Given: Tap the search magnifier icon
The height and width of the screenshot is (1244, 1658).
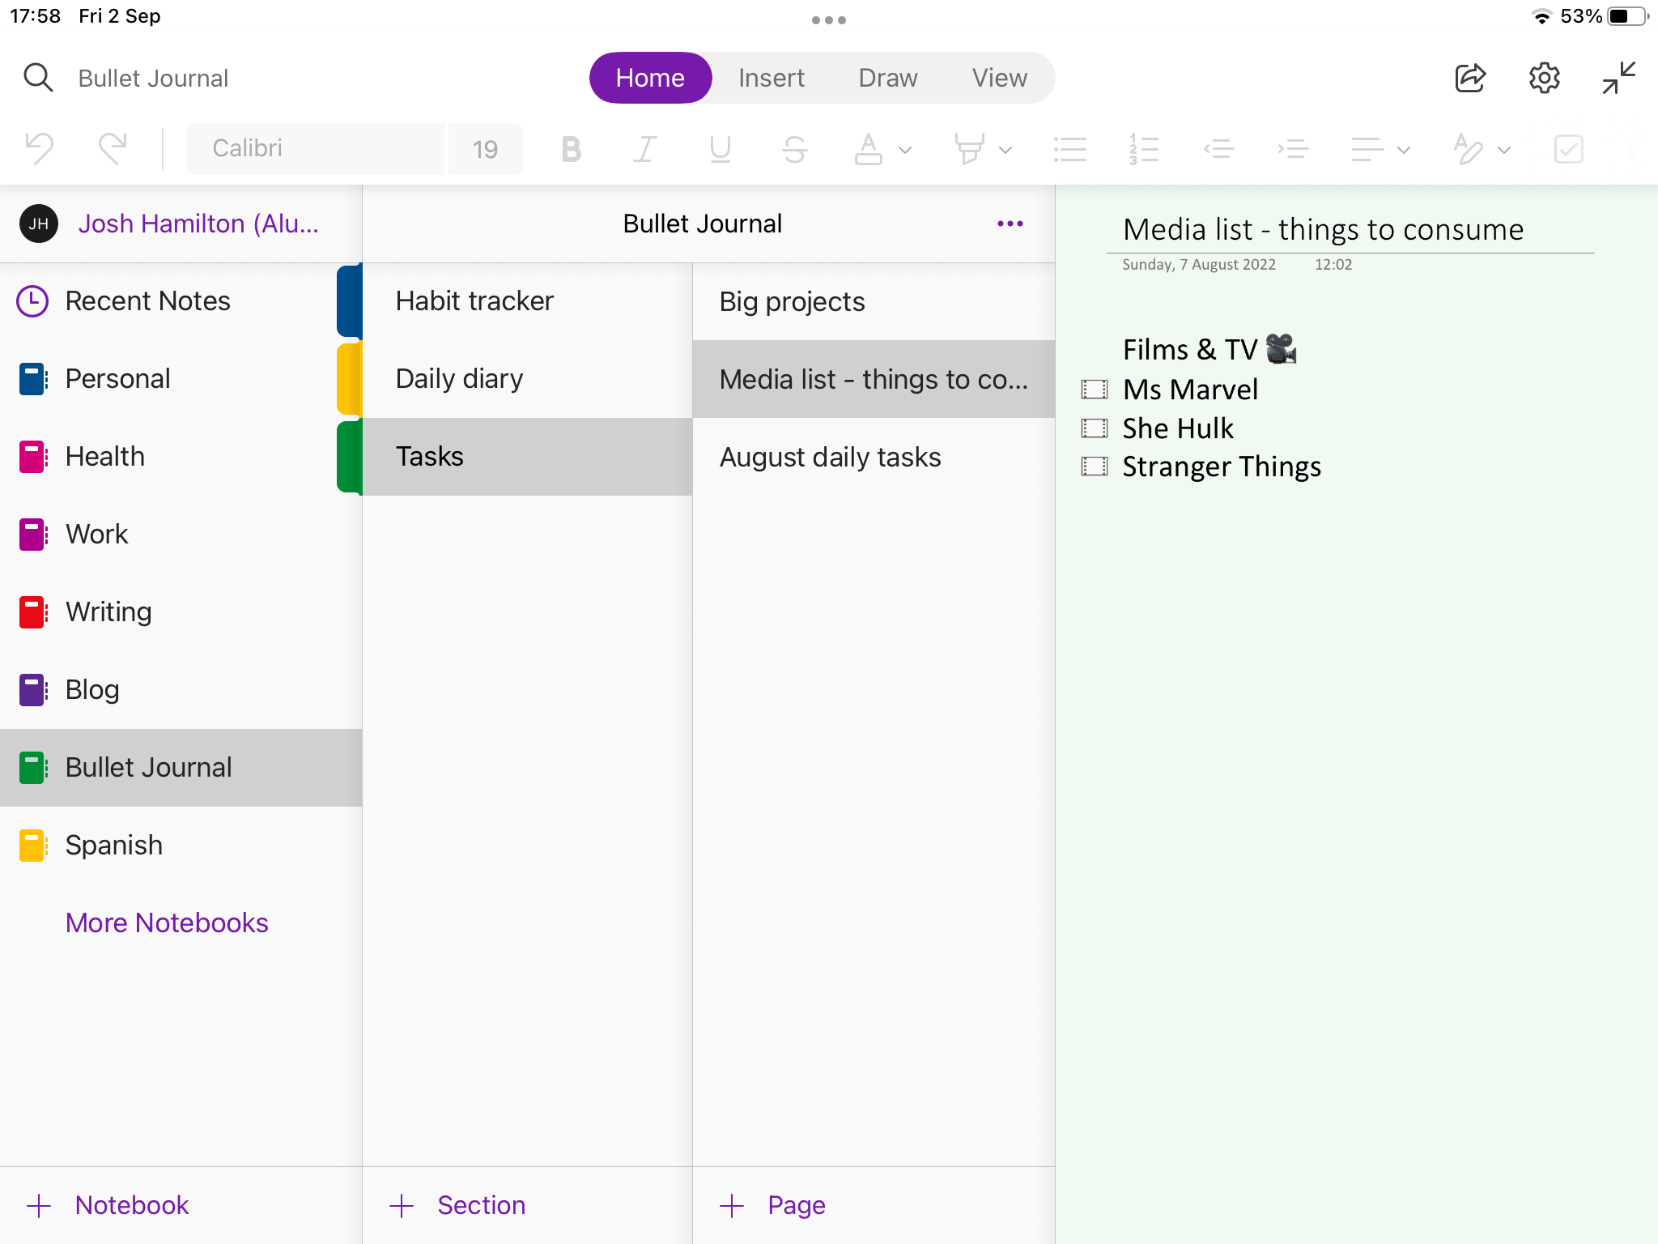Looking at the screenshot, I should coord(38,78).
